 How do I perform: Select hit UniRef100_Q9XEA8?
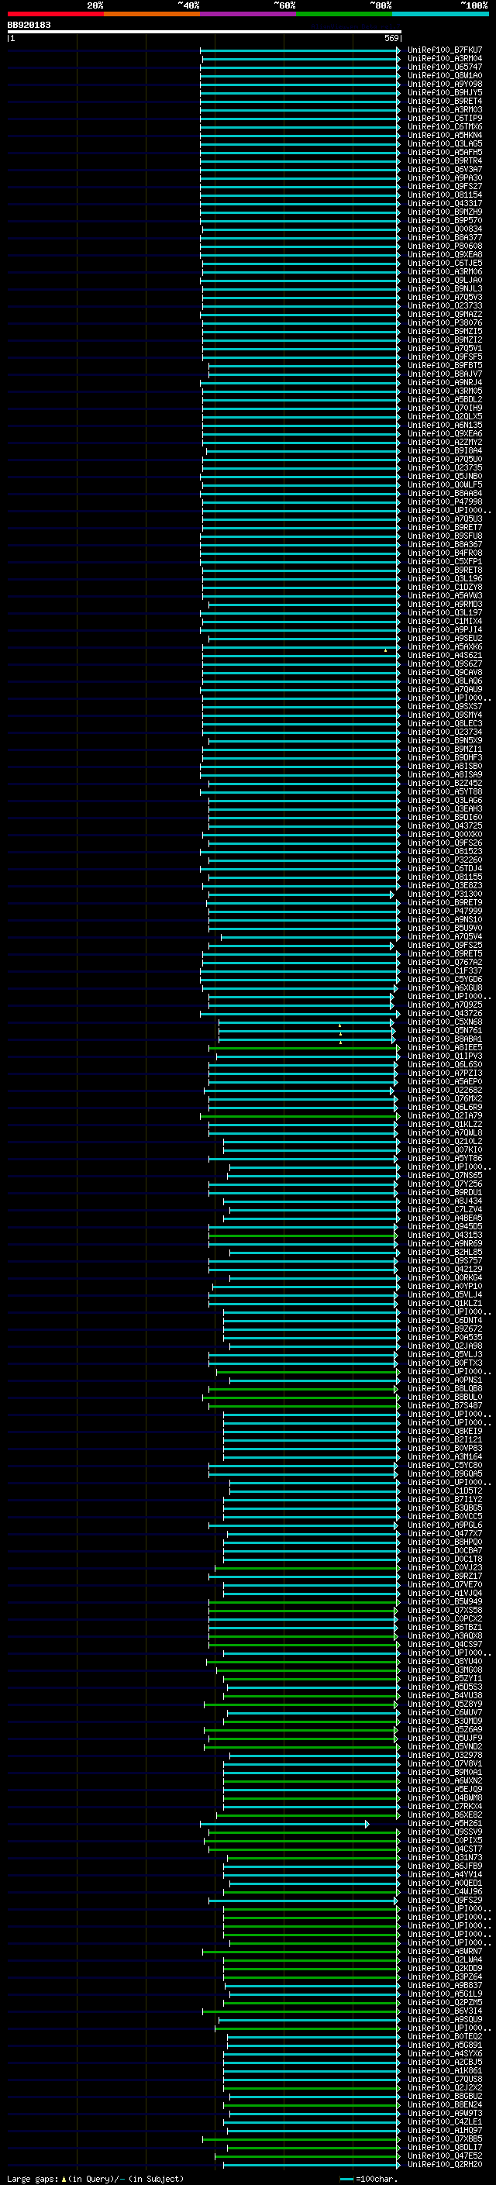pos(444,254)
